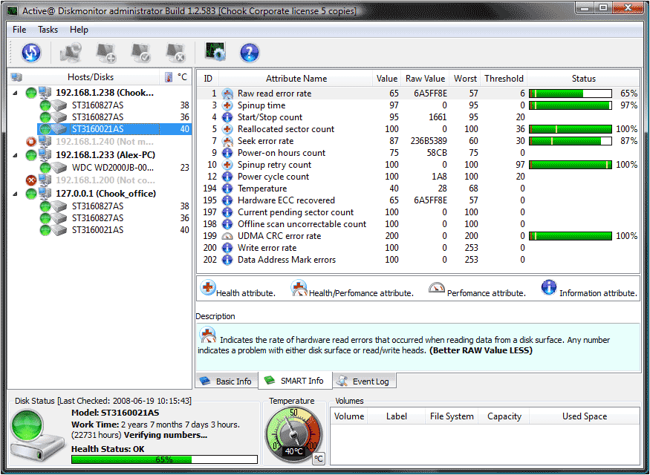Image resolution: width=650 pixels, height=475 pixels.
Task: Open the monitor settings toolbar icon
Action: (215, 52)
